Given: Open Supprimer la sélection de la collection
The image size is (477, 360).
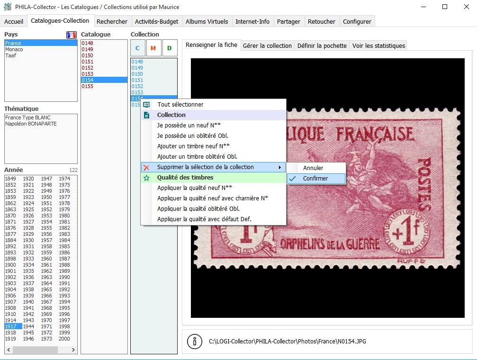Looking at the screenshot, I should point(214,167).
